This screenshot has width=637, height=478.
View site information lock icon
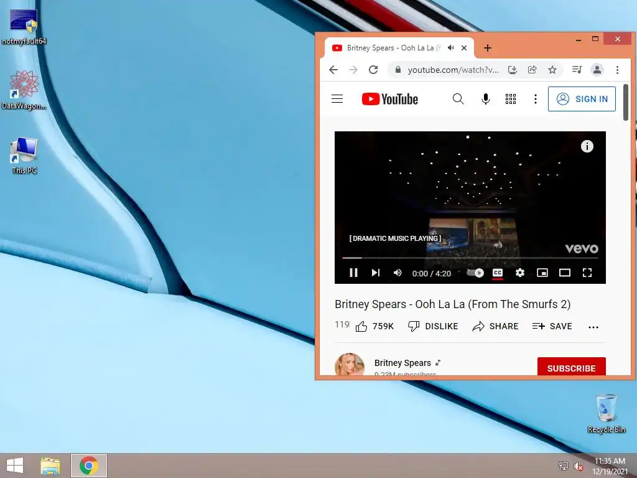[x=399, y=70]
